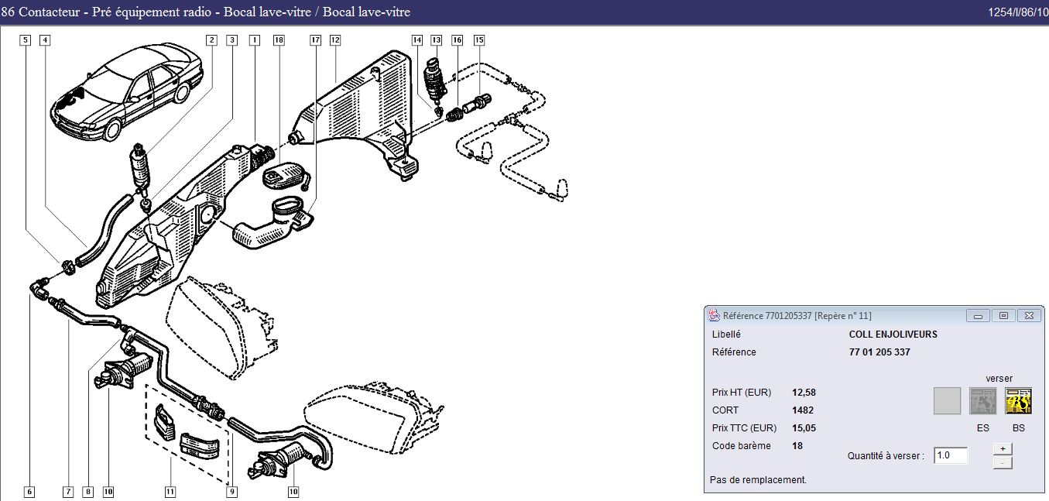
Task: Click callout box 6 at bottom left
Action: pyautogui.click(x=29, y=491)
